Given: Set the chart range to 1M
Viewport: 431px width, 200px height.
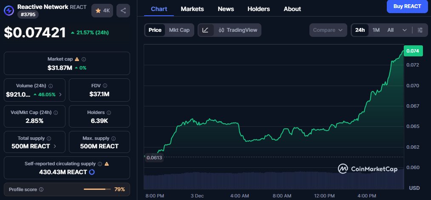Looking at the screenshot, I should point(376,30).
